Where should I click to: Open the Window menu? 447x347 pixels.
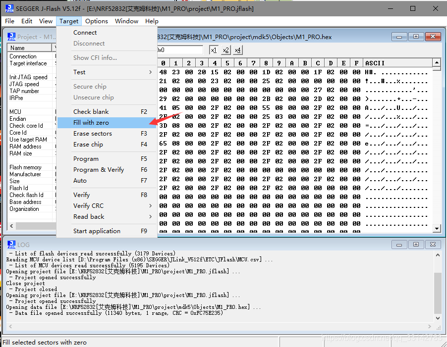click(126, 21)
